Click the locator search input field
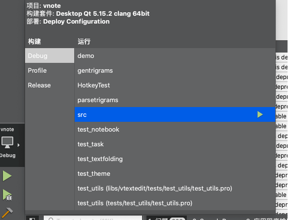The height and width of the screenshot is (220, 288). 93,218
